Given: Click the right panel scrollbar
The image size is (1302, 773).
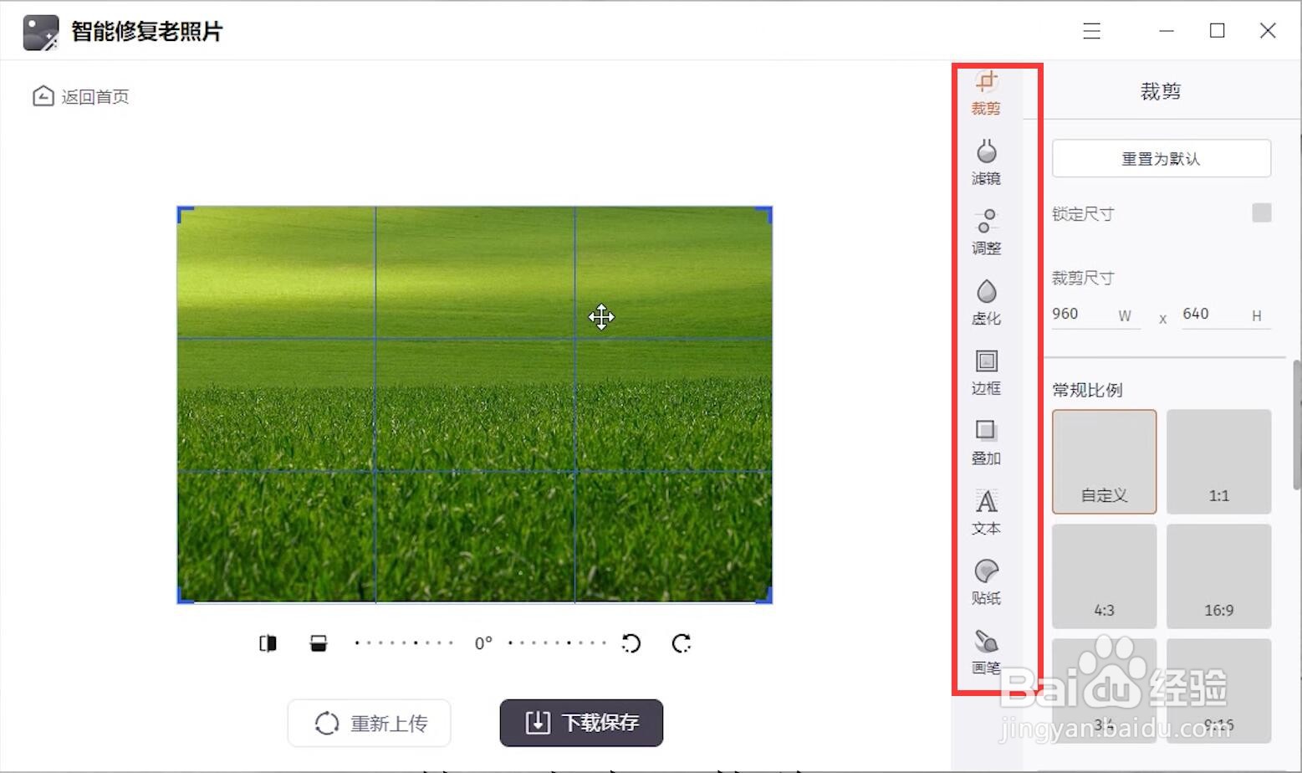Looking at the screenshot, I should [1297, 424].
